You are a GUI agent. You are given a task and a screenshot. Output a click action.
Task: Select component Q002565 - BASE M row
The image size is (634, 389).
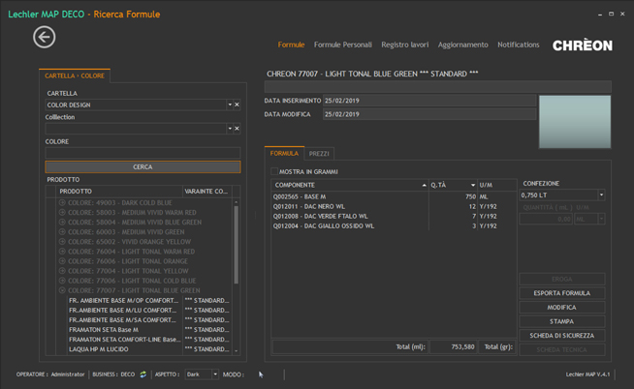point(394,196)
